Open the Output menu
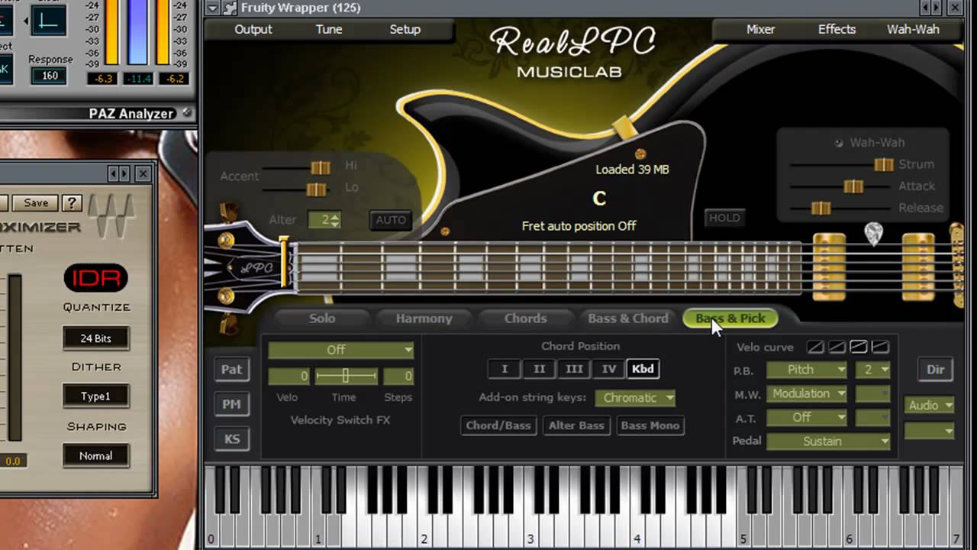 click(x=253, y=29)
